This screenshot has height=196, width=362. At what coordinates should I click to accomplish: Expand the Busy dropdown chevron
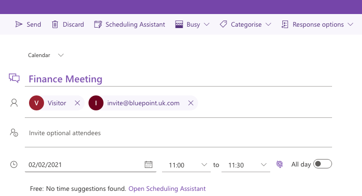[x=207, y=24]
